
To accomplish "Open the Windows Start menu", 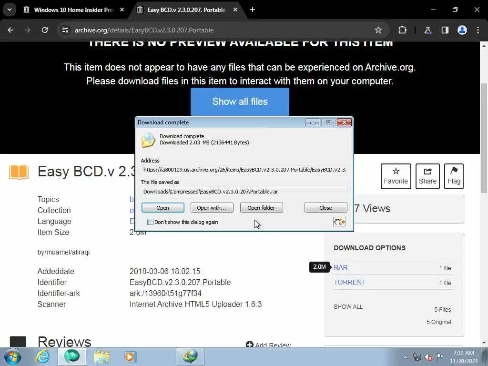I will point(13,356).
